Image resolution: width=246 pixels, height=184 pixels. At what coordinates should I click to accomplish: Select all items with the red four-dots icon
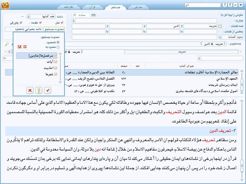[25, 47]
